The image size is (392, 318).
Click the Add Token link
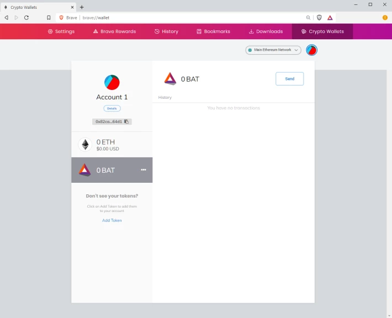pos(112,220)
